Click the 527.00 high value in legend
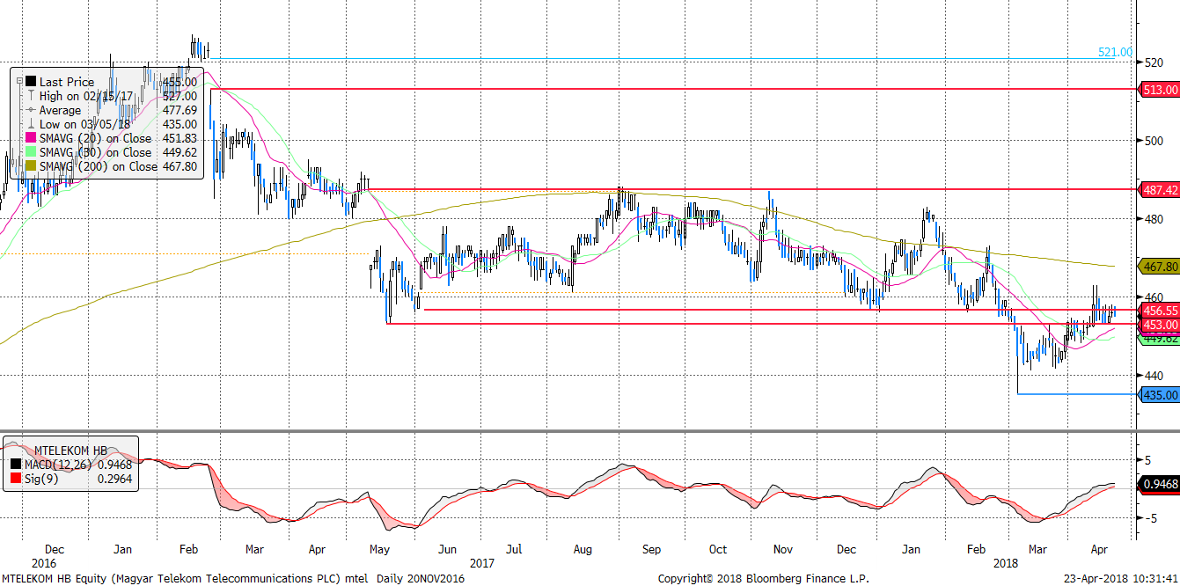 pos(180,96)
